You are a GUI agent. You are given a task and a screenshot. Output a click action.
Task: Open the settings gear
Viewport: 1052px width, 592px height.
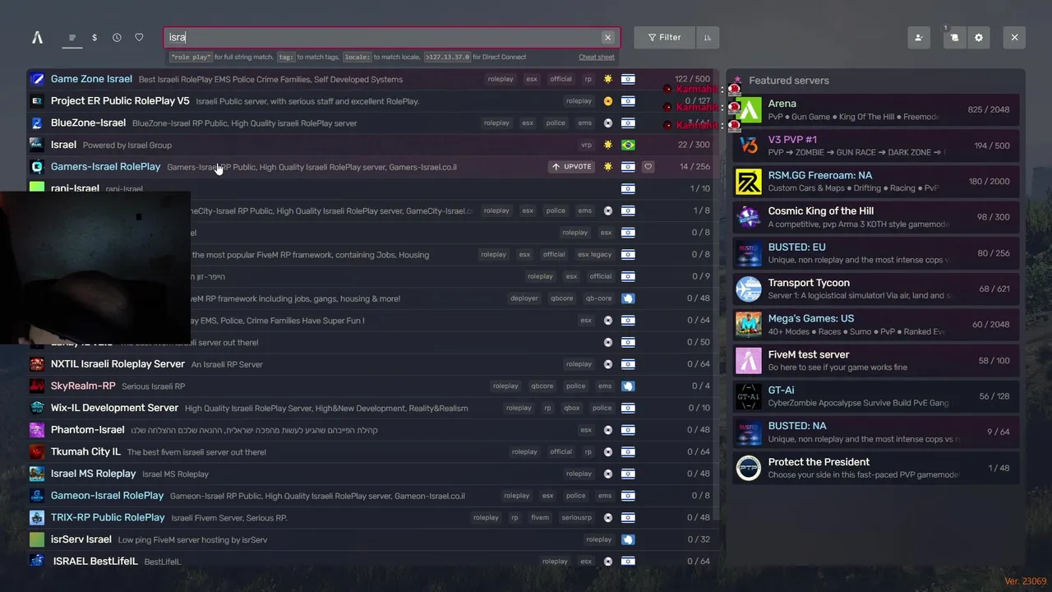tap(978, 37)
